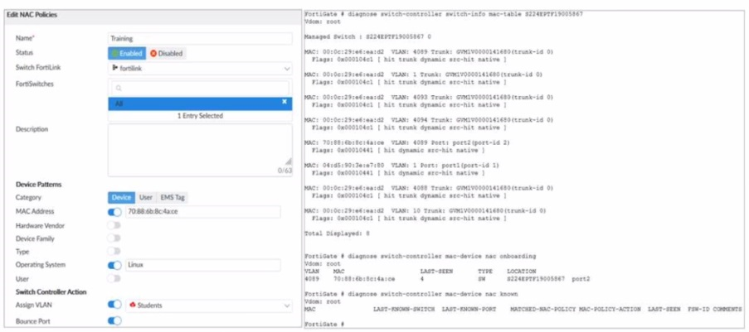
Task: Select the User category tab
Action: tap(146, 198)
